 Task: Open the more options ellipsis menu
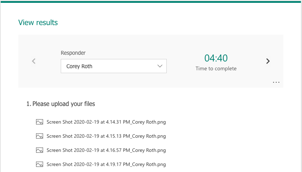276,82
